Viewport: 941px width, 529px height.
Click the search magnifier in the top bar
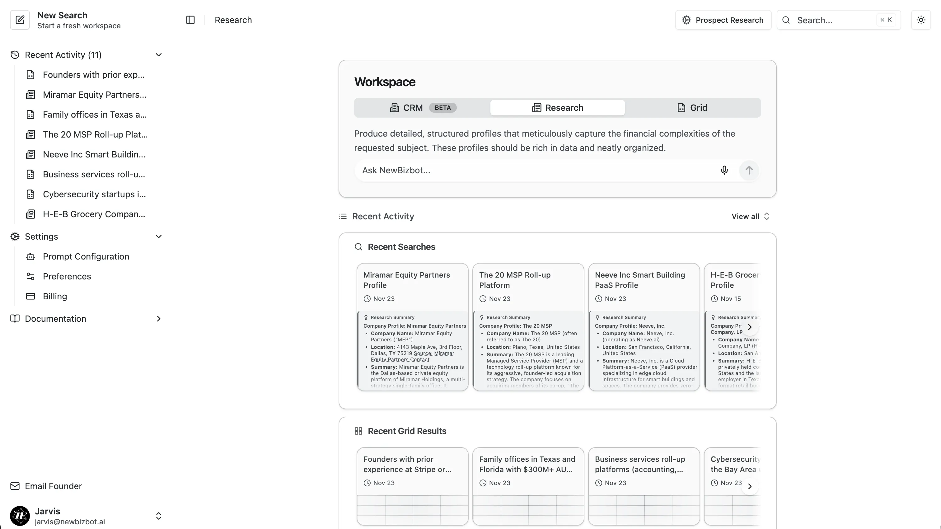coord(786,20)
